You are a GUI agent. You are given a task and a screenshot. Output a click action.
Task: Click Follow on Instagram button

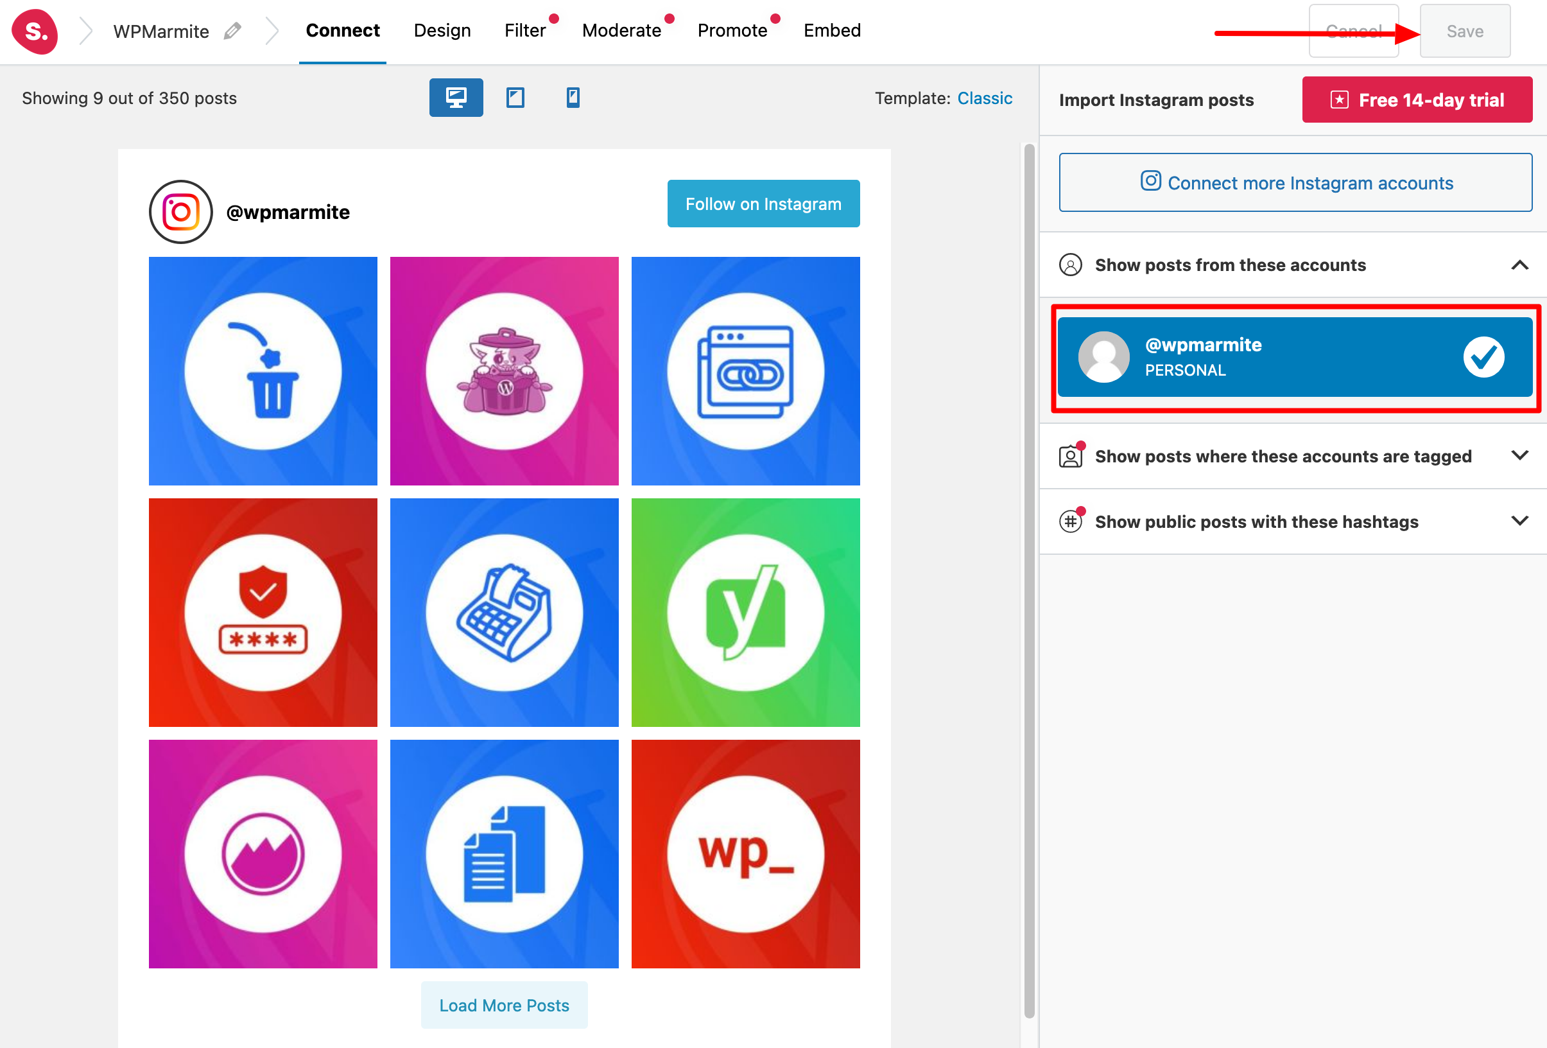tap(763, 204)
